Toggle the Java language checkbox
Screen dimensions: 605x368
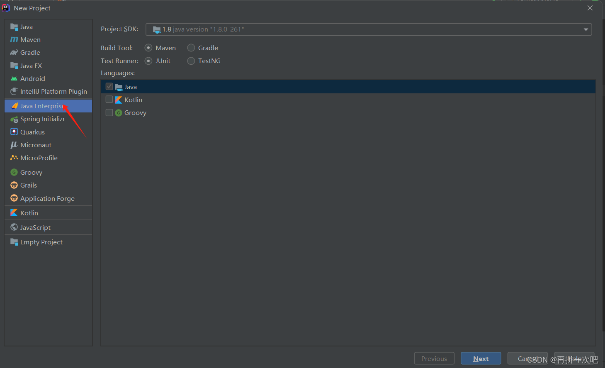click(109, 86)
